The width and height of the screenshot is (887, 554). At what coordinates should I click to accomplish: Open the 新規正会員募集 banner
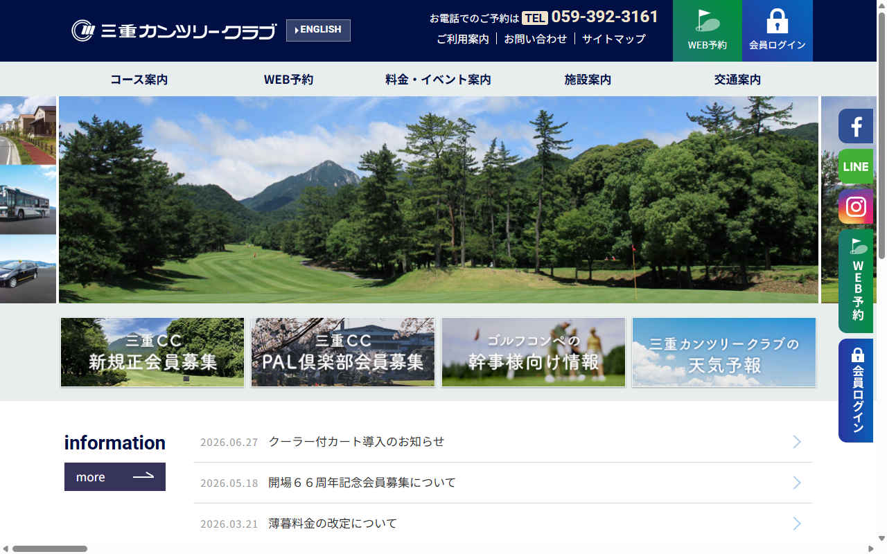pos(152,352)
